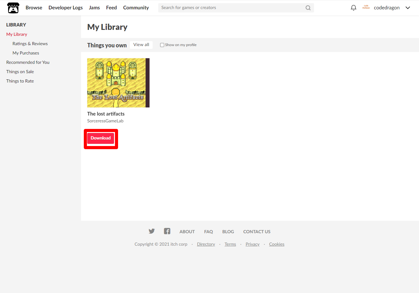The height and width of the screenshot is (293, 419).
Task: Open the ABOUT footer link
Action: pyautogui.click(x=187, y=232)
